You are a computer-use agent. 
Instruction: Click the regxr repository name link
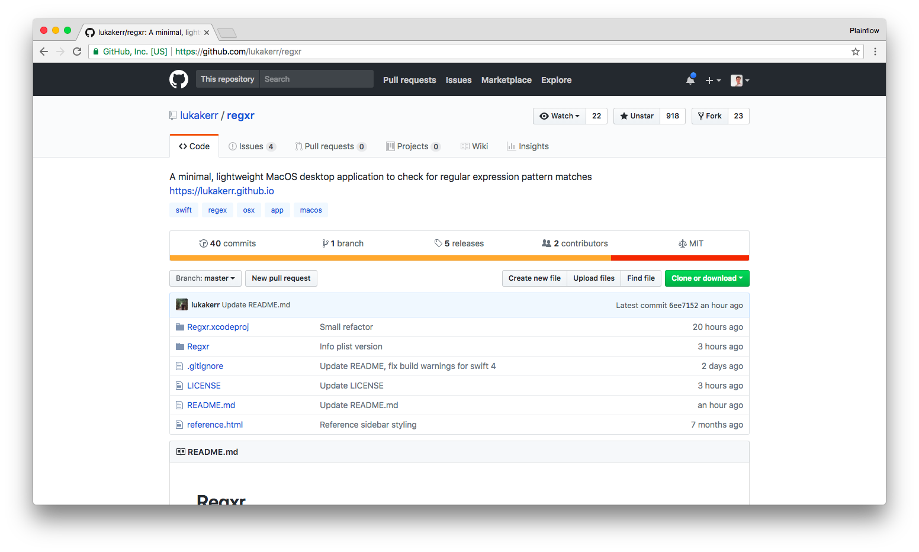(x=240, y=115)
